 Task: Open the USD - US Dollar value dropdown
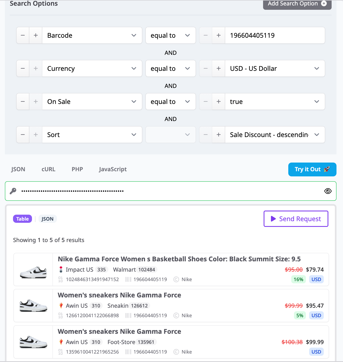pyautogui.click(x=275, y=68)
